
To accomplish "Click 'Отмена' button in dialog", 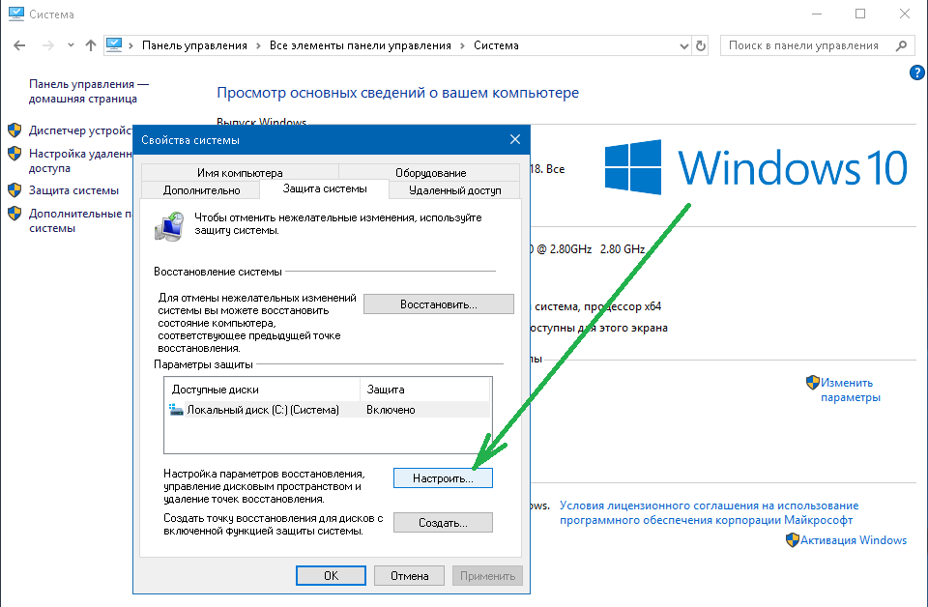I will coord(409,576).
